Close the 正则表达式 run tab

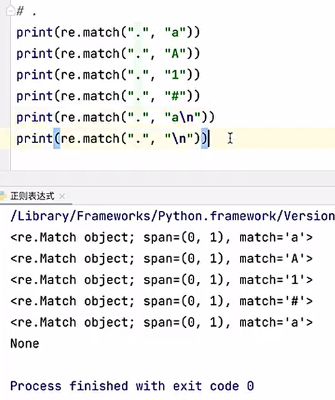[x=62, y=197]
